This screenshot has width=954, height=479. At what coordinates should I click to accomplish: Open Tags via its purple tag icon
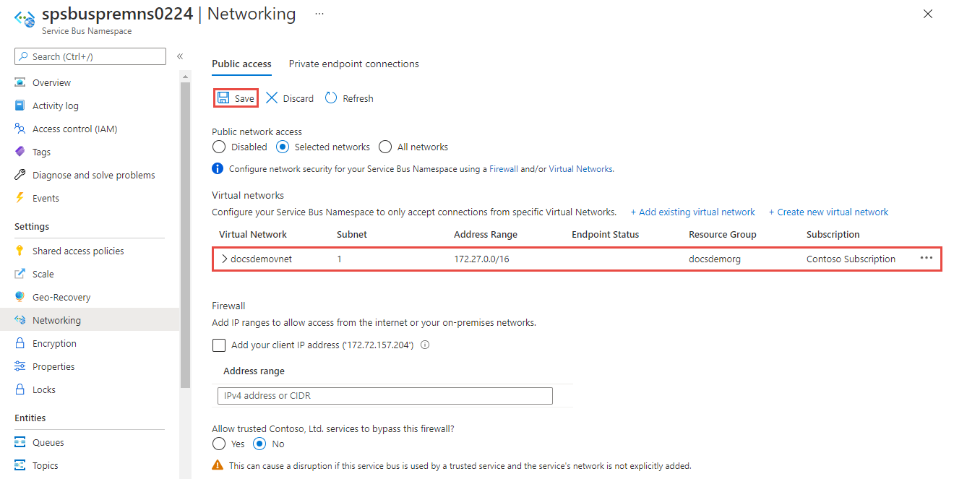click(x=20, y=152)
